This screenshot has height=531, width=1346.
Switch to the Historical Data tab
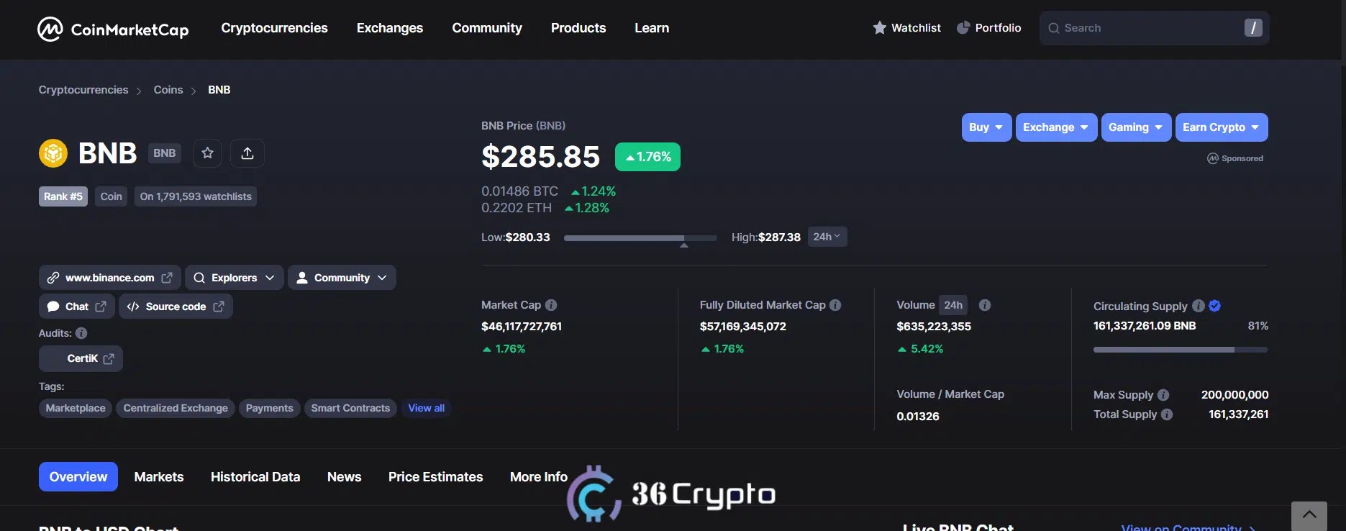(255, 477)
